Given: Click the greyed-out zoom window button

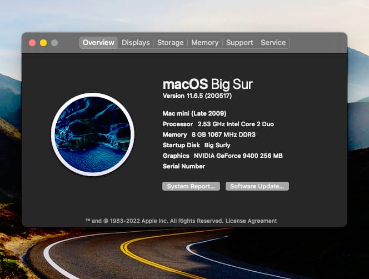Looking at the screenshot, I should (x=54, y=43).
